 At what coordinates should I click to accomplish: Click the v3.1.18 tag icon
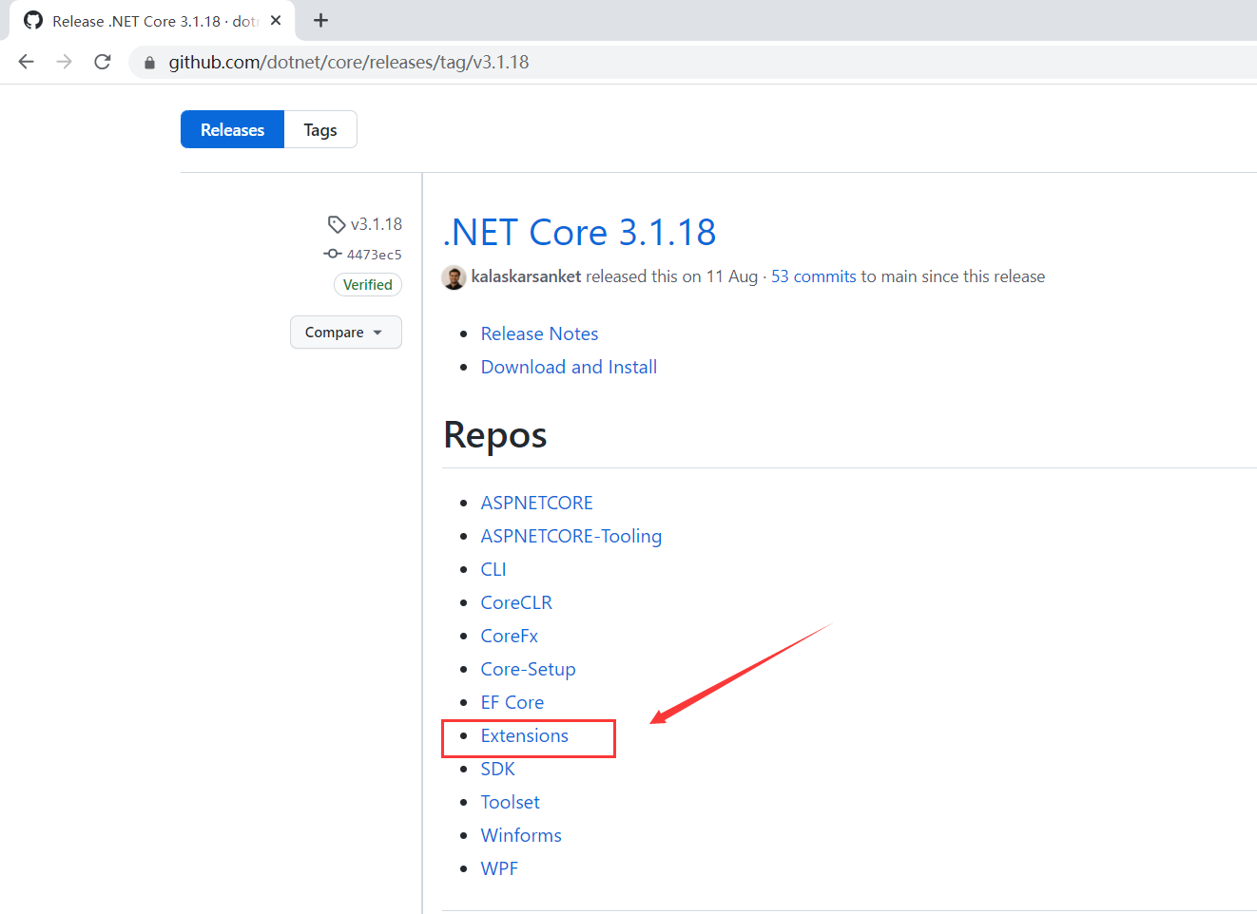pos(337,224)
